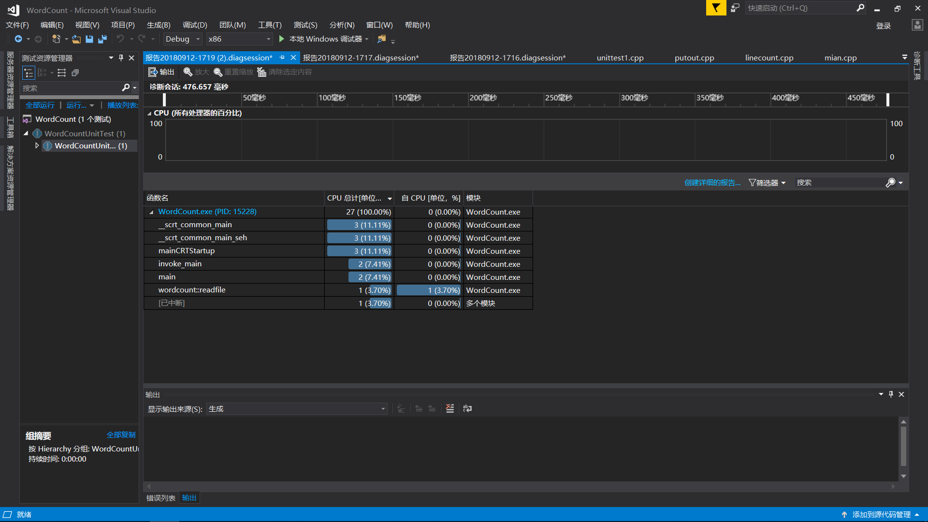Toggle pin on the active diagsession tab

coord(282,58)
